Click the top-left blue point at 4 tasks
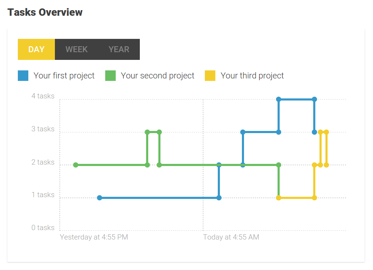Image resolution: width=373 pixels, height=270 pixels. coord(279,99)
